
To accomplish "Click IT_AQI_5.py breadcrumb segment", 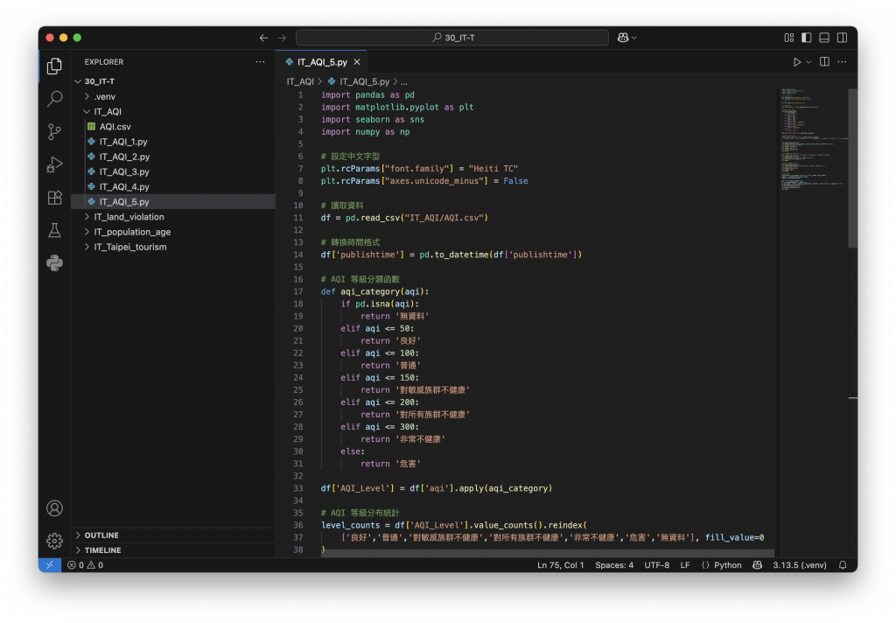I will click(x=365, y=81).
